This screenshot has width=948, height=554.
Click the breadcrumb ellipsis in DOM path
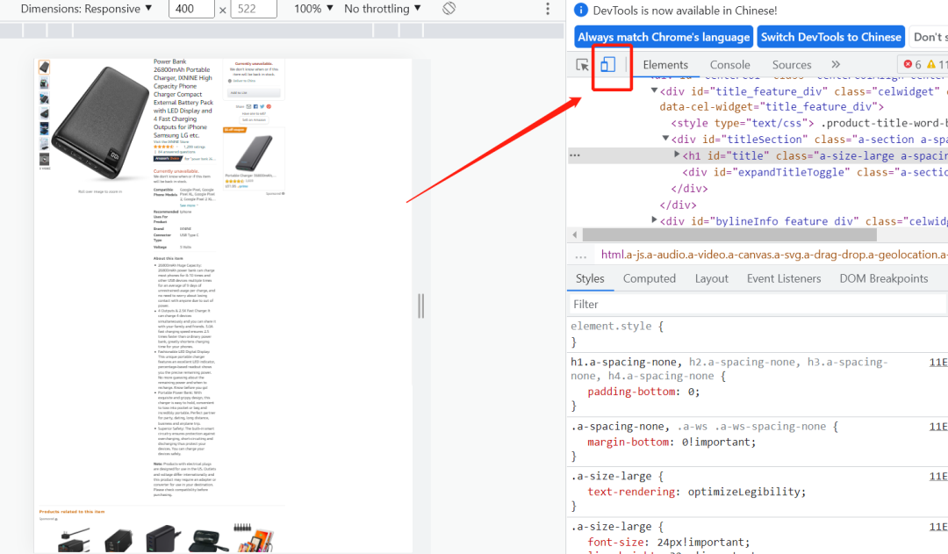[x=581, y=255]
